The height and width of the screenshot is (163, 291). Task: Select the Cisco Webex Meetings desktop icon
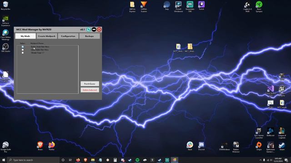5,35
